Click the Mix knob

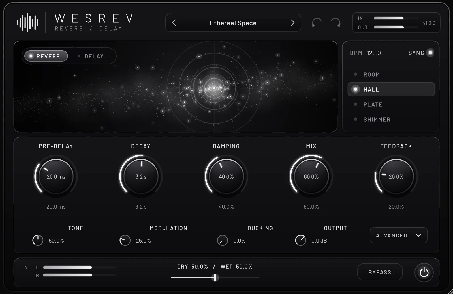coord(311,176)
